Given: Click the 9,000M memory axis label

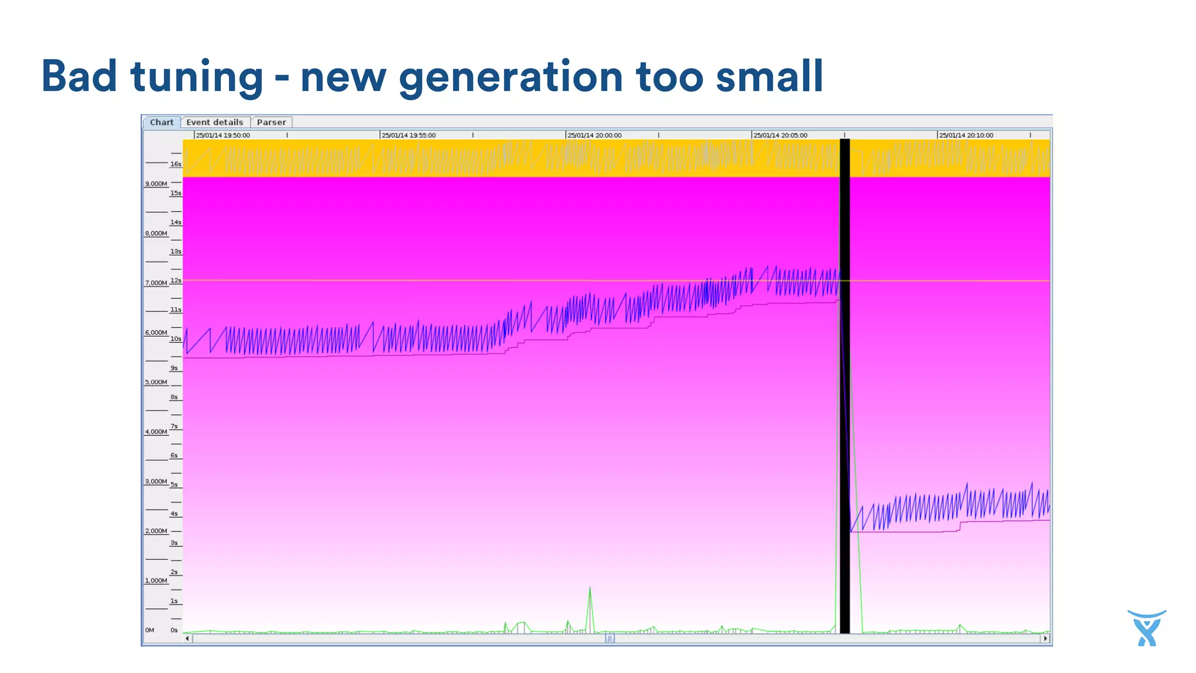Looking at the screenshot, I should 156,183.
